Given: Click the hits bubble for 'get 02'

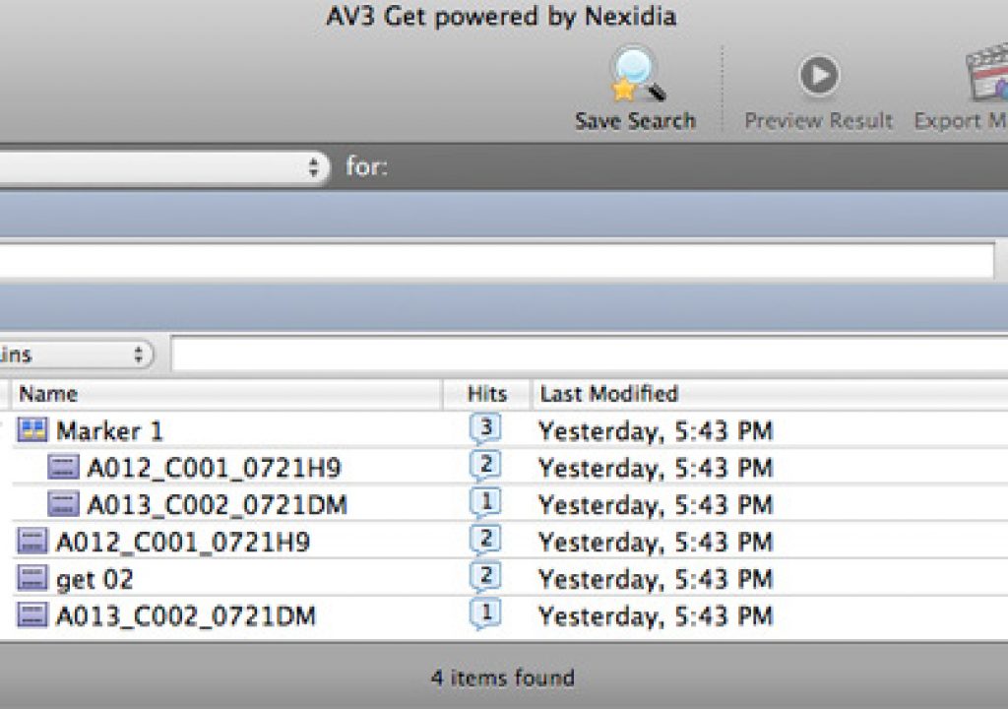Looking at the screenshot, I should point(485,576).
